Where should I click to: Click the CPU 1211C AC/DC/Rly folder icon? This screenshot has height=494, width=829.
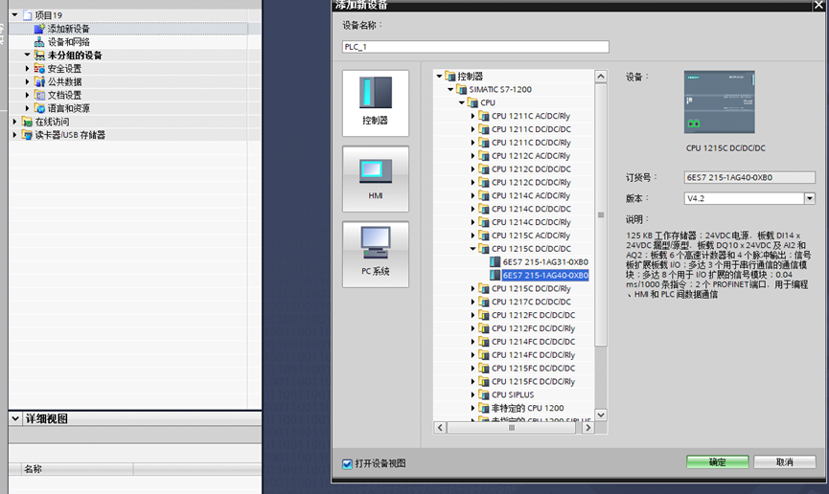483,116
